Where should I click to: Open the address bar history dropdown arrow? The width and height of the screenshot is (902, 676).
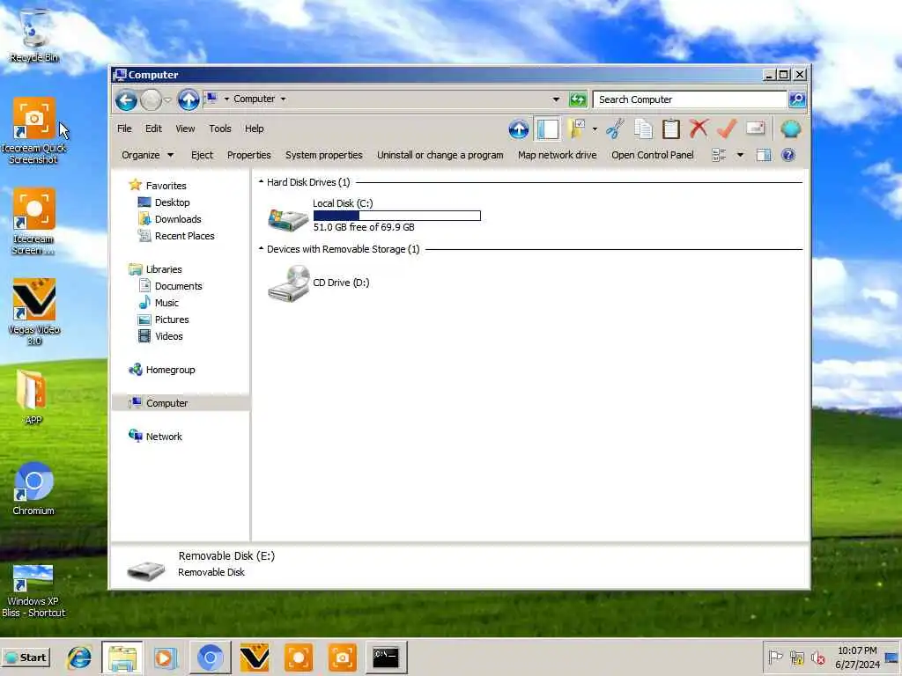click(x=556, y=99)
